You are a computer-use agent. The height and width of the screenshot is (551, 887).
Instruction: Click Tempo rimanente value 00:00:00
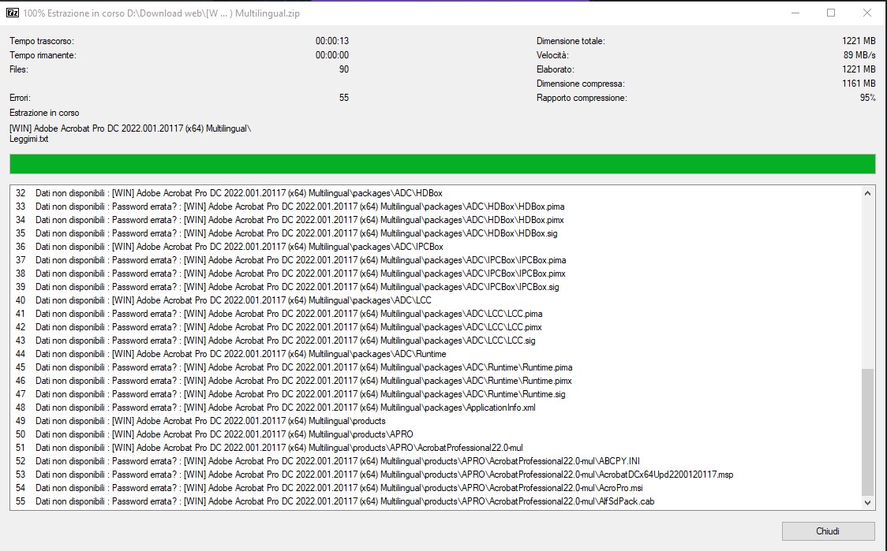tap(332, 55)
